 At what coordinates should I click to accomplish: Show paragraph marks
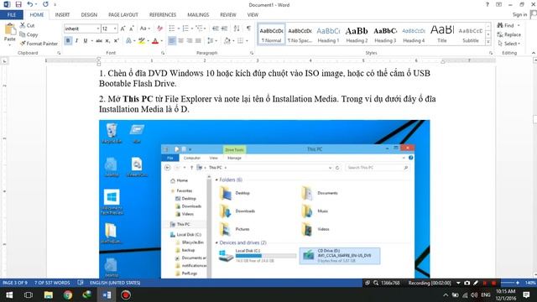tap(248, 29)
